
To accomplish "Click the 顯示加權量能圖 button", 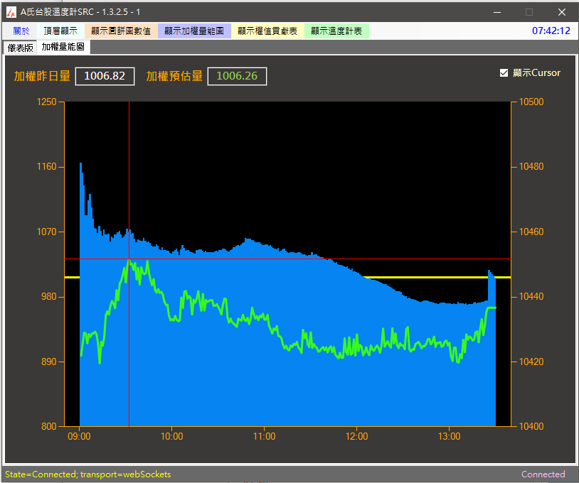I will pos(194,31).
